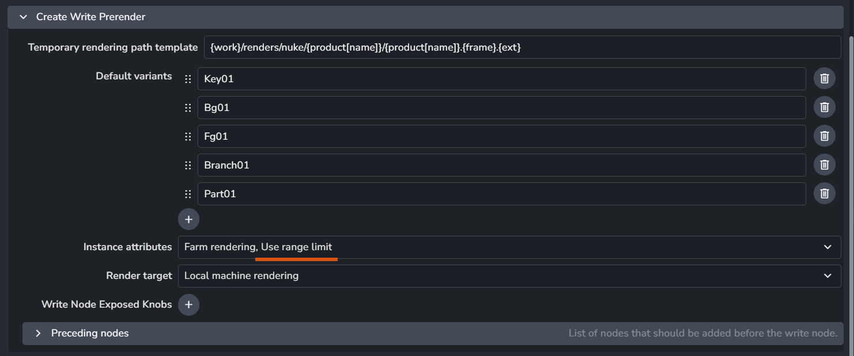Click the drag handle beside Part01

click(188, 194)
